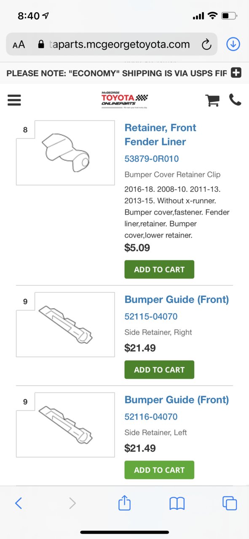249x539 pixels.
Task: Open the AA reader text options
Action: point(19,45)
